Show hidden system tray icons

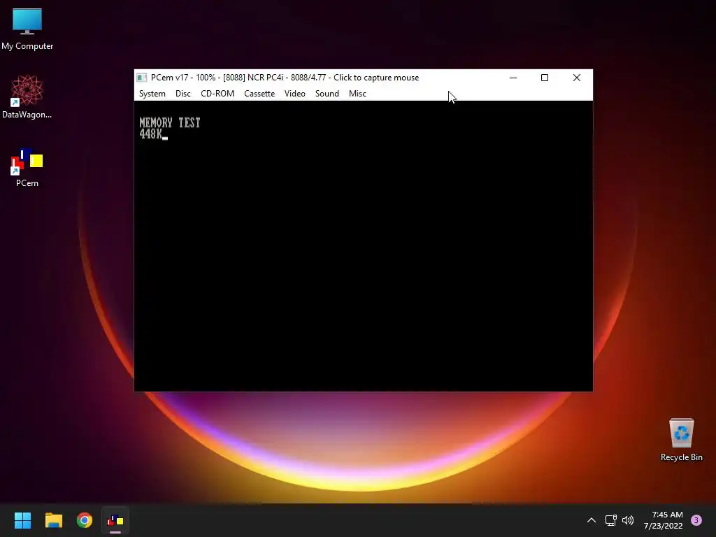pos(591,520)
